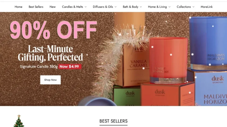Click the Now $4.99 price badge
Image resolution: width=227 pixels, height=127 pixels.
[x=70, y=66]
